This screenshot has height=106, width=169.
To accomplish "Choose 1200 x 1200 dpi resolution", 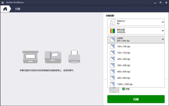I will [136, 84].
